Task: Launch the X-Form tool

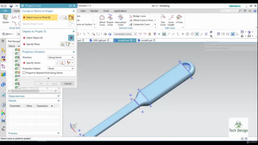Action: point(179,19)
